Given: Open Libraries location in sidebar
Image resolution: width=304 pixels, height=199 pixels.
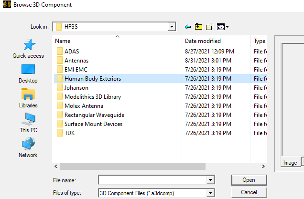Looking at the screenshot, I should pyautogui.click(x=28, y=98).
